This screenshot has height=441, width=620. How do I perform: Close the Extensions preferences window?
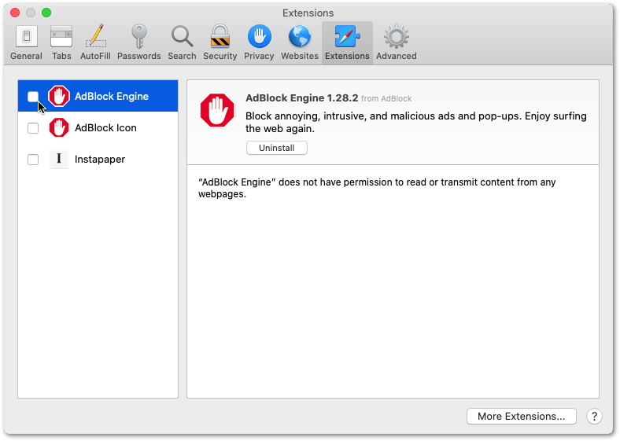click(x=15, y=13)
